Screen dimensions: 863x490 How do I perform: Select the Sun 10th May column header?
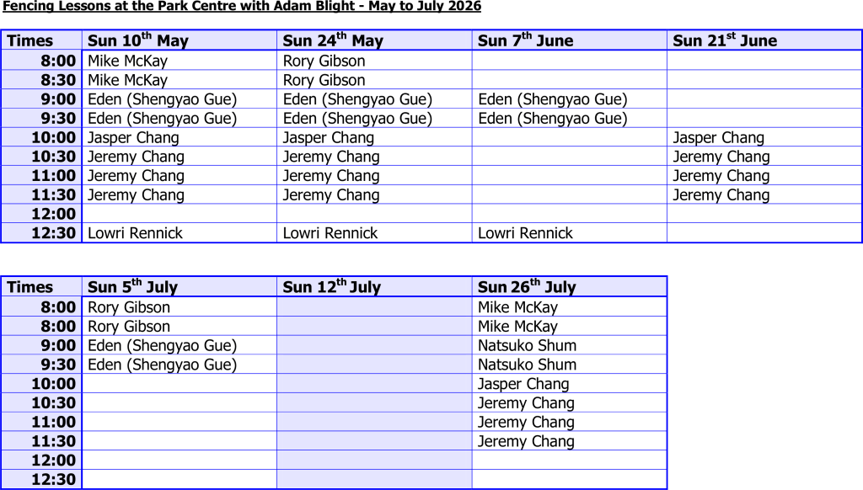click(180, 40)
